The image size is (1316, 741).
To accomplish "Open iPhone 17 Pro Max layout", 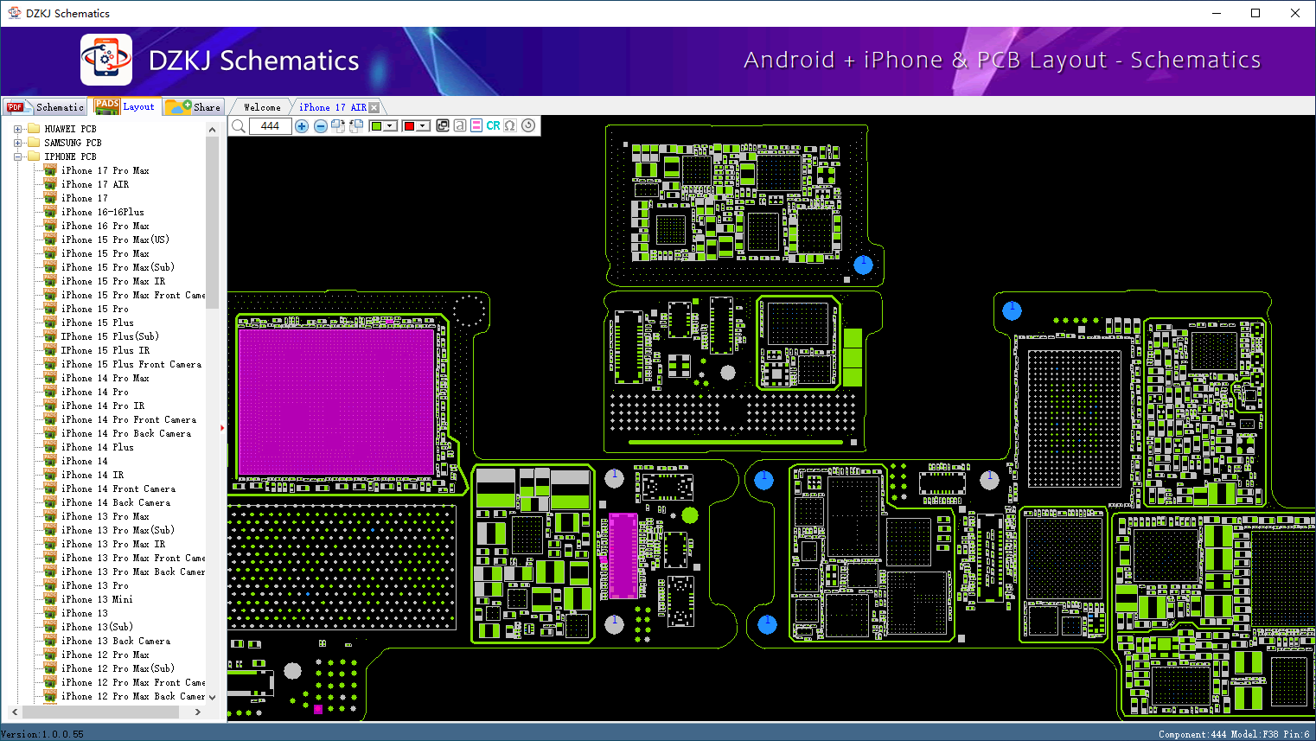I will [105, 170].
